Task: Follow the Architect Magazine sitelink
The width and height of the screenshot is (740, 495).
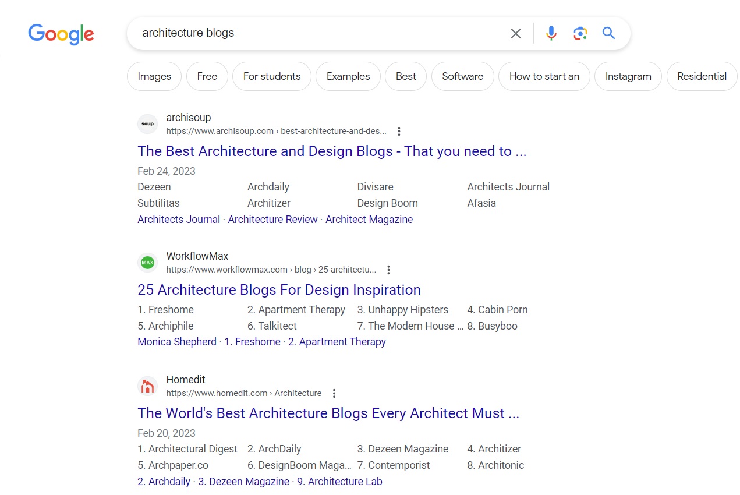Action: coord(369,220)
